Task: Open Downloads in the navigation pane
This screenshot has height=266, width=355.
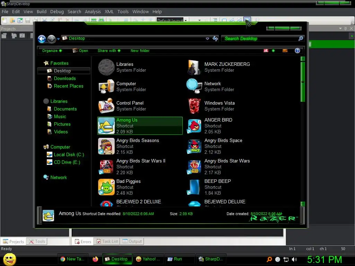Action: (65, 79)
